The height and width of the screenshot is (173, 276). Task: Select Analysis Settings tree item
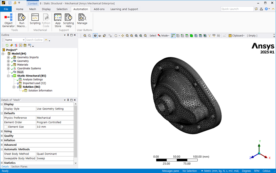[33, 80]
